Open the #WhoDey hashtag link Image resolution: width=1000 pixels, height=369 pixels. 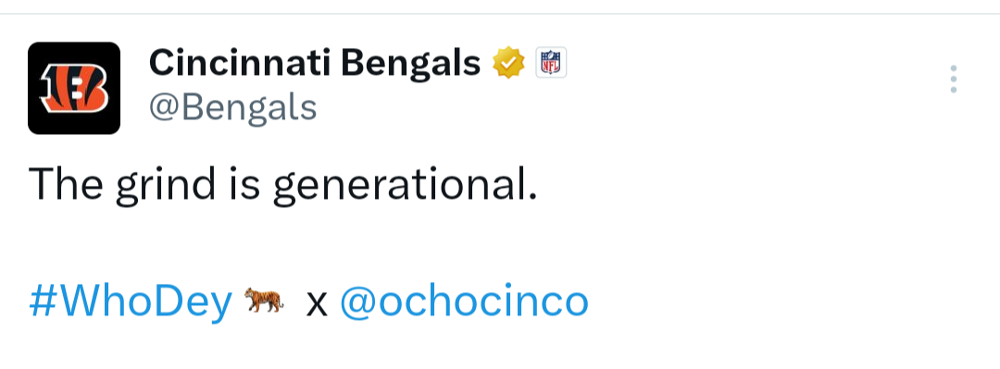[131, 302]
